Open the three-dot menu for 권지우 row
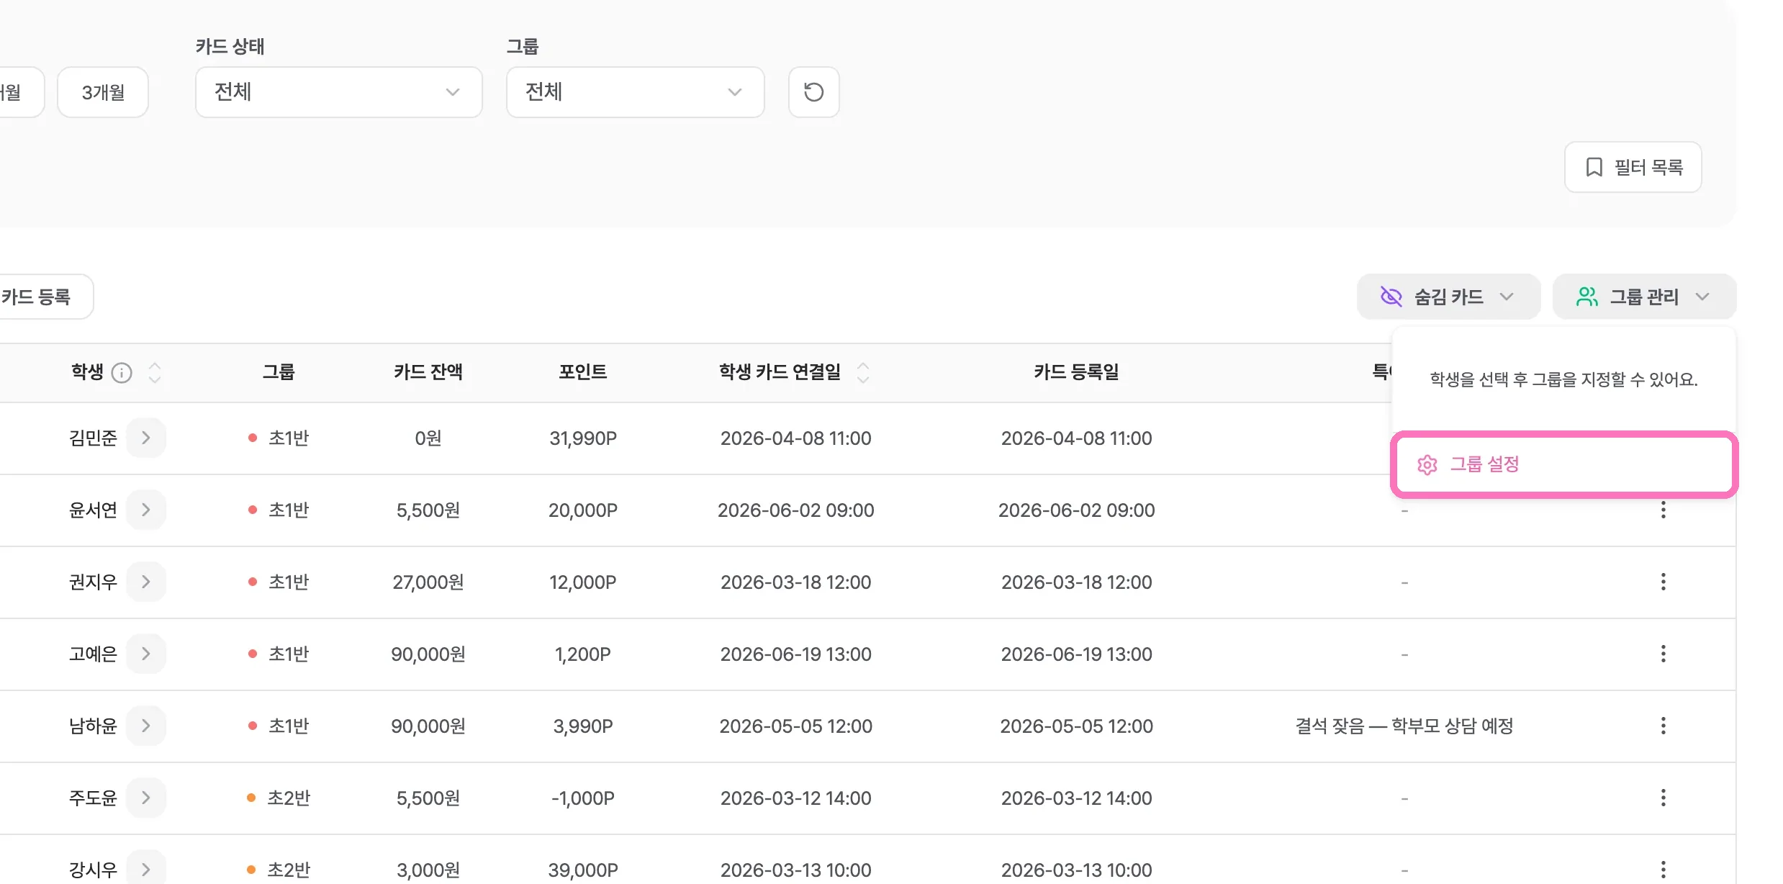The image size is (1783, 884). click(1663, 582)
